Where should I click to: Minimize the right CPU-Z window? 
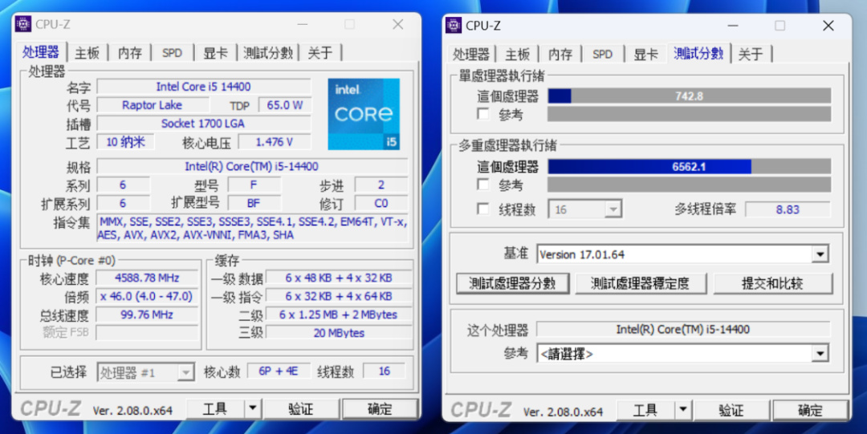click(733, 26)
